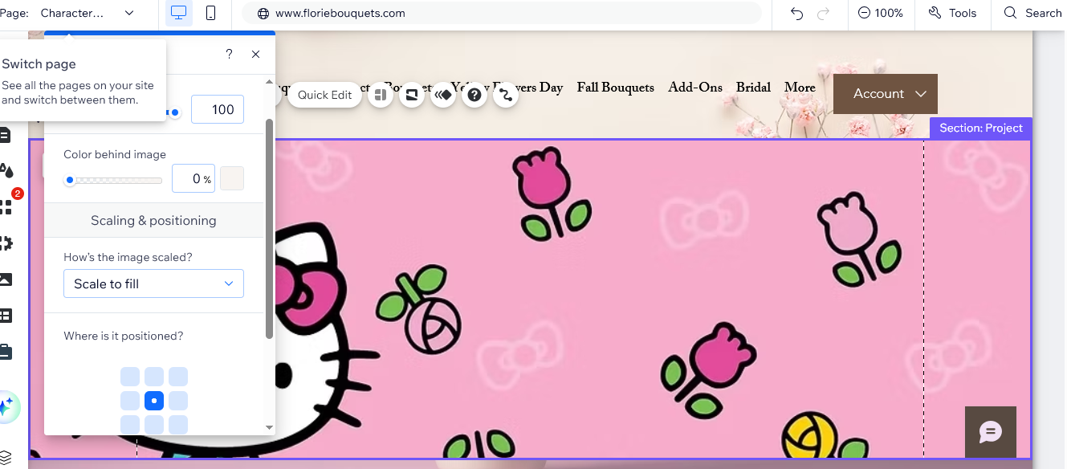1067x469 pixels.
Task: Click the opacity value field showing 100
Action: 218,109
